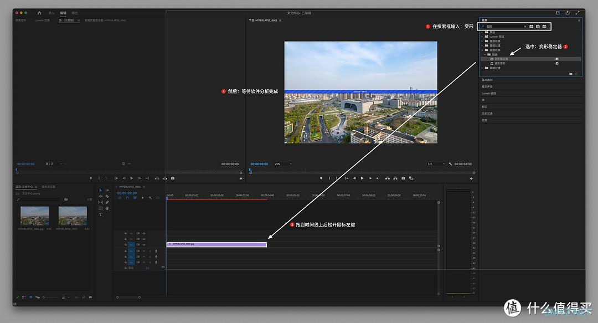Step forward one frame in Program monitor
The width and height of the screenshot is (598, 323).
tap(370, 178)
